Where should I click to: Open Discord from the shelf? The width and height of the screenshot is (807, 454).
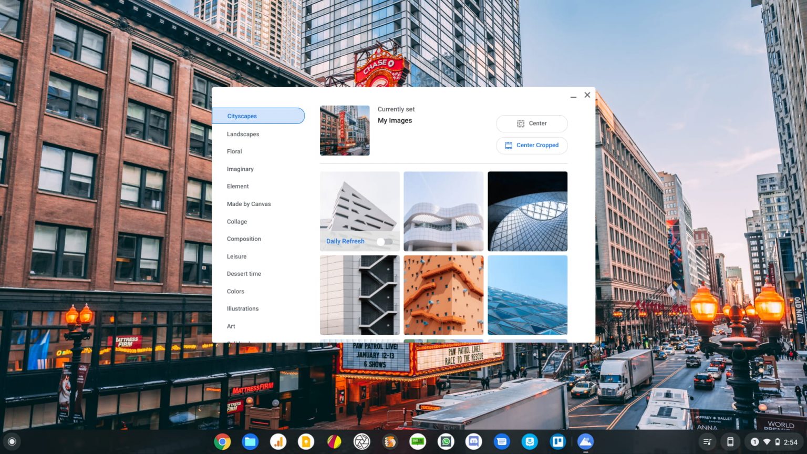474,441
